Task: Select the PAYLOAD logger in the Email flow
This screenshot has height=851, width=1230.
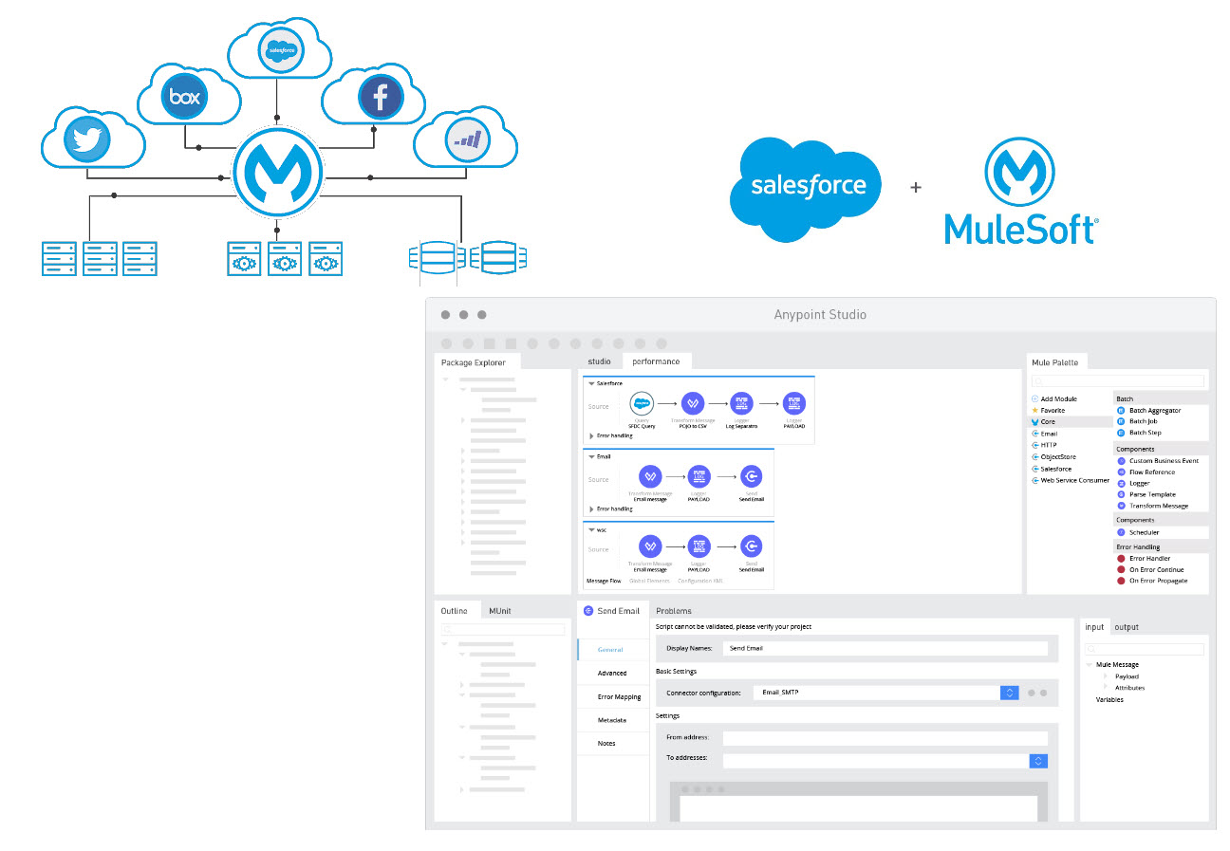Action: (699, 476)
